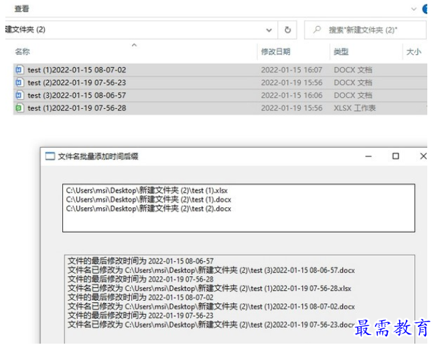The image size is (436, 349).
Task: Sort files by 名称 column
Action: [x=23, y=51]
